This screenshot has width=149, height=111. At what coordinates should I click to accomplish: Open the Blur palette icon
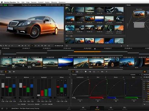pos(90,72)
